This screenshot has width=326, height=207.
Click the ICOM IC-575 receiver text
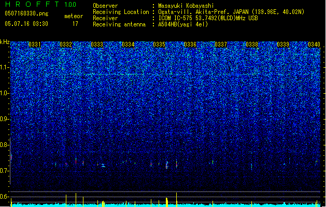208,18
